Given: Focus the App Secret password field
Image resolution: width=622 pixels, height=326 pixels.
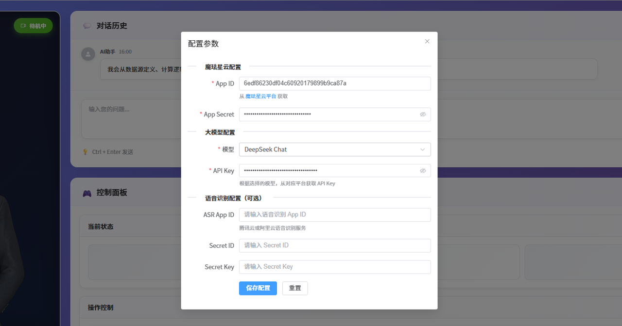Looking at the screenshot, I should coord(335,114).
